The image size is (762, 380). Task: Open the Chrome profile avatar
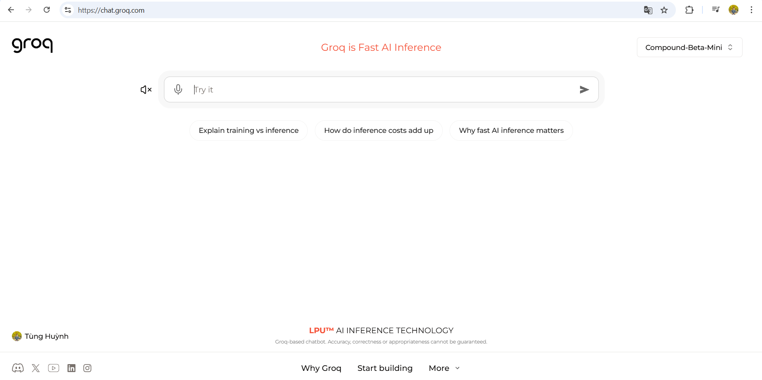click(733, 10)
